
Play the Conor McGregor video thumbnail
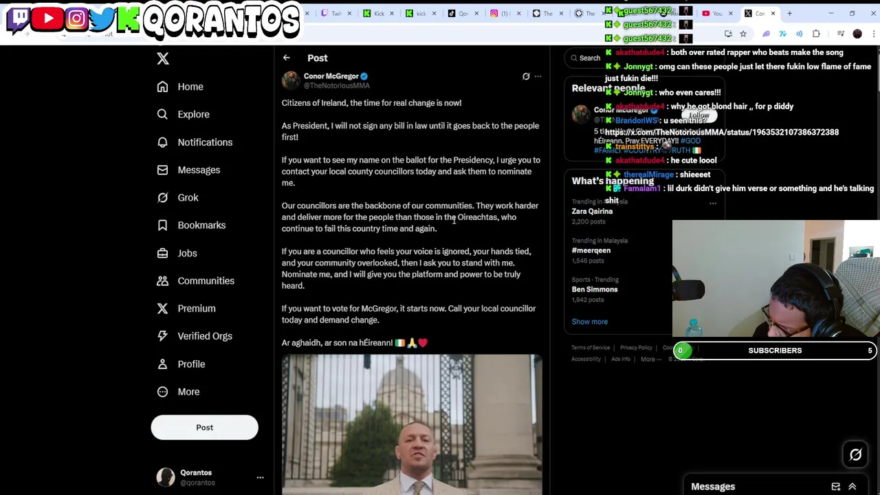point(412,424)
